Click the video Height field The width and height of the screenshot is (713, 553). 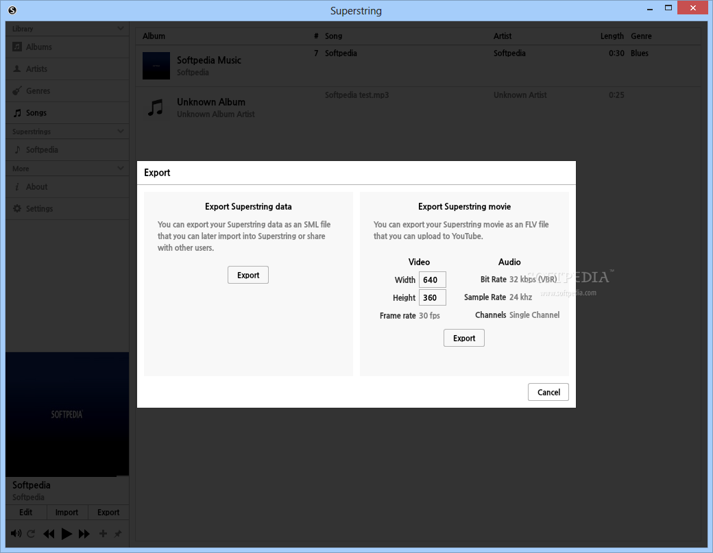433,297
